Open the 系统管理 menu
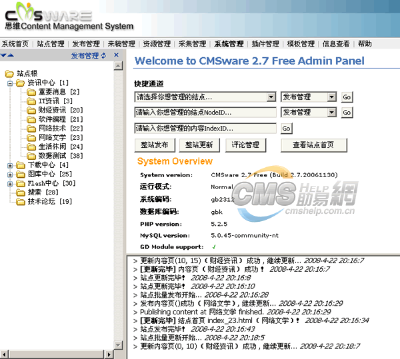The image size is (400, 359). [228, 44]
